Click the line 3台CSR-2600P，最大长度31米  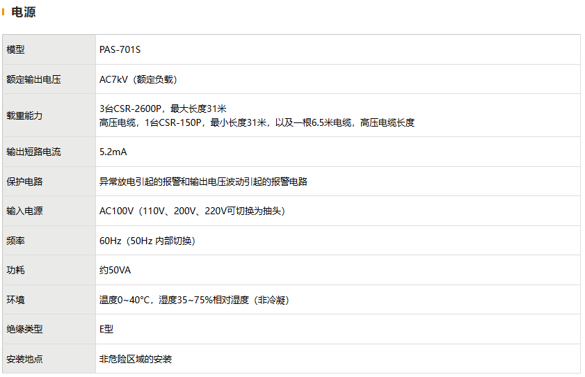pyautogui.click(x=163, y=109)
